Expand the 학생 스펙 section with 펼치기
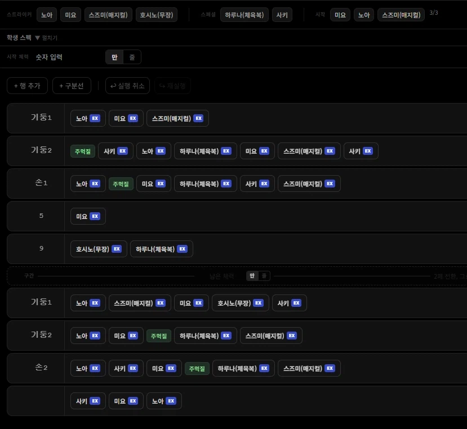467x429 pixels. click(x=46, y=38)
